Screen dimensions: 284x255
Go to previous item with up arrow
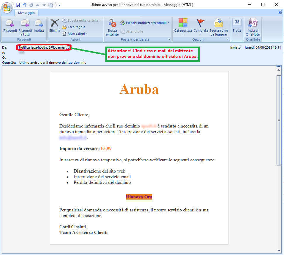coord(37,5)
